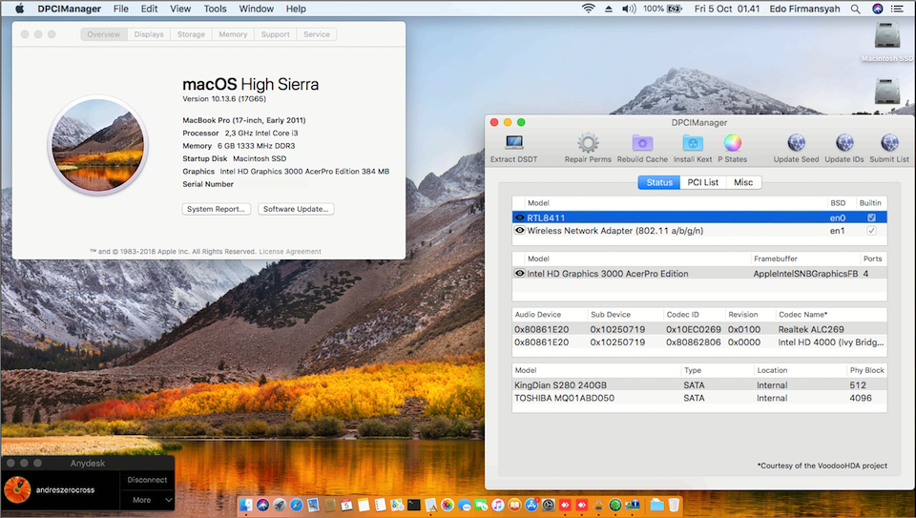
Task: Select the KingDian S280 240GB disk row
Action: tap(699, 384)
